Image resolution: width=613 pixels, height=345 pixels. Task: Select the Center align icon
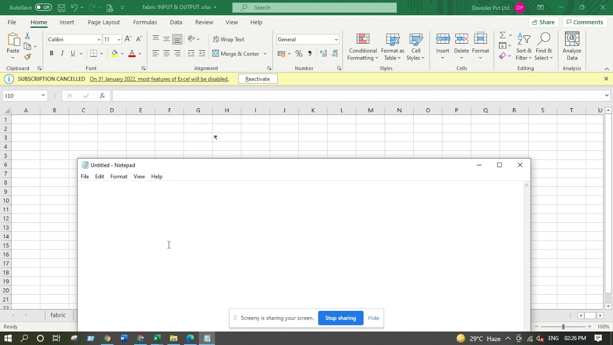click(x=166, y=54)
